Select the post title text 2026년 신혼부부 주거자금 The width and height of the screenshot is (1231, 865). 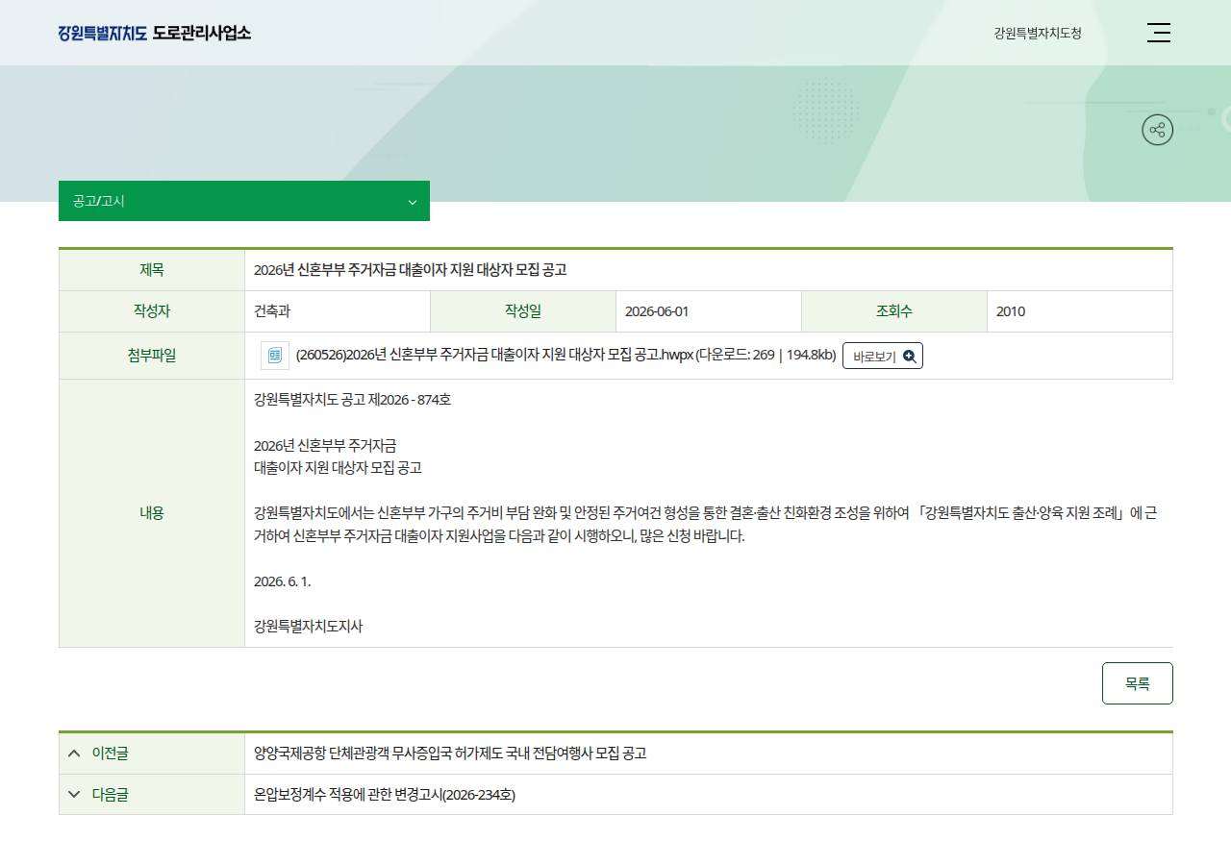pos(410,270)
